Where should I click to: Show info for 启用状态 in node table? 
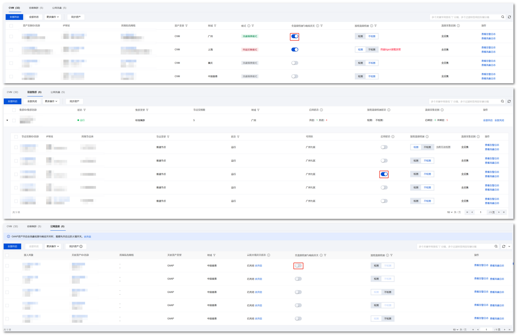point(393,137)
